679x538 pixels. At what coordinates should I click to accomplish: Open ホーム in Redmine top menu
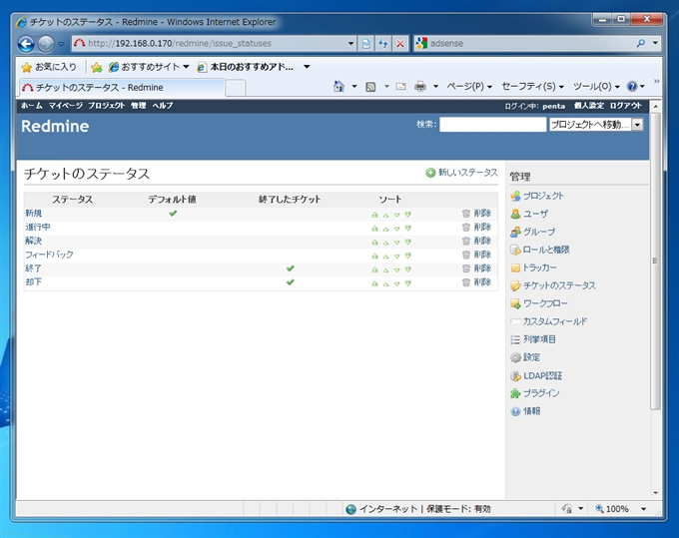point(32,106)
